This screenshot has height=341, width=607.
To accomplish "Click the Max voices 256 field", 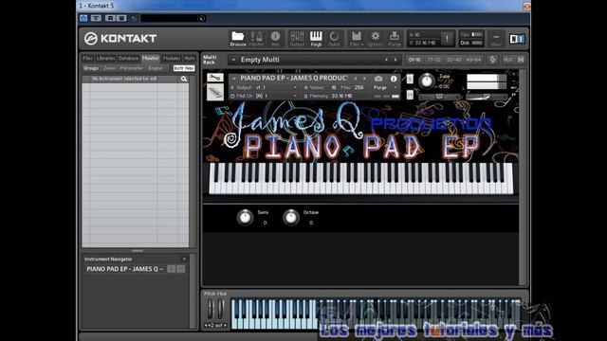I will tap(359, 88).
